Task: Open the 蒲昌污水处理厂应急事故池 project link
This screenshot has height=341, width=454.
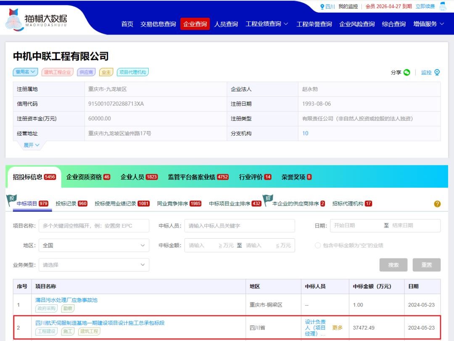Action: 66,300
